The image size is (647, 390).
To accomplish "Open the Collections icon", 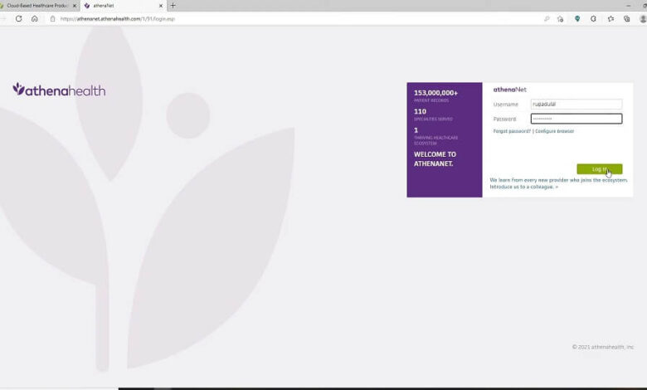I will click(627, 18).
